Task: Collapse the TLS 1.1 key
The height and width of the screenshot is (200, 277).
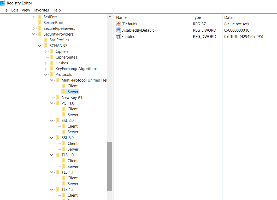Action: tap(52, 172)
